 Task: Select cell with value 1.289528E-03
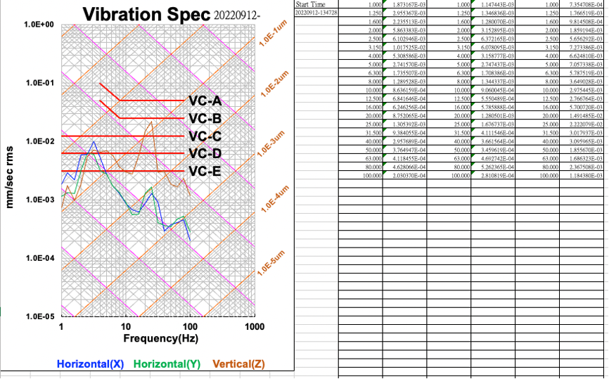tap(404, 81)
